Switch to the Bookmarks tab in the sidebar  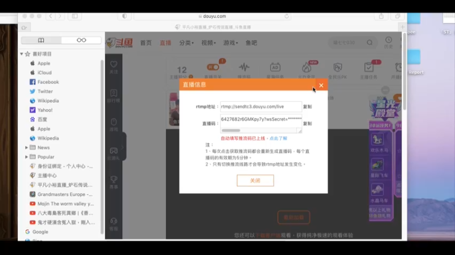(x=41, y=40)
